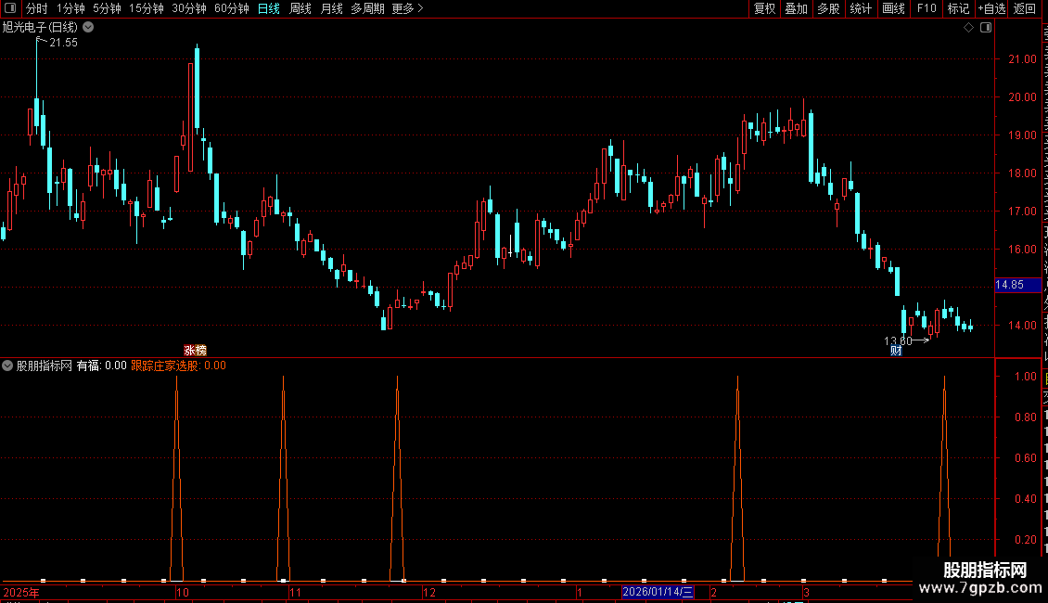Click the 1.00 indicator axis label
The image size is (1048, 603).
(1026, 377)
